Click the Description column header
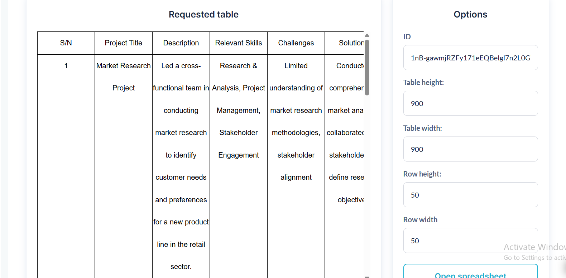 (181, 43)
